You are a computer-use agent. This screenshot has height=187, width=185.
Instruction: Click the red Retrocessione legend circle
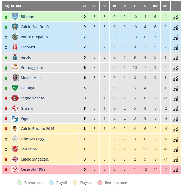tap(100, 183)
